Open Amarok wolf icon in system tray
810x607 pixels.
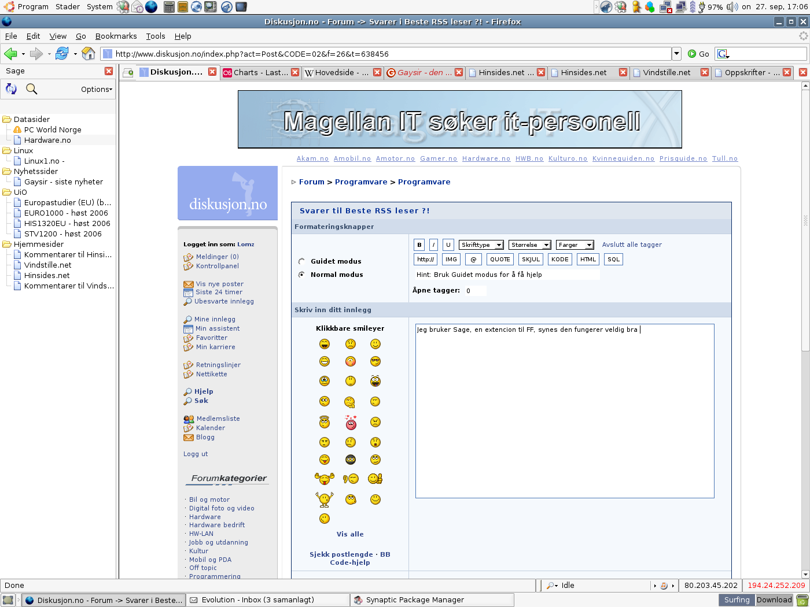[606, 7]
